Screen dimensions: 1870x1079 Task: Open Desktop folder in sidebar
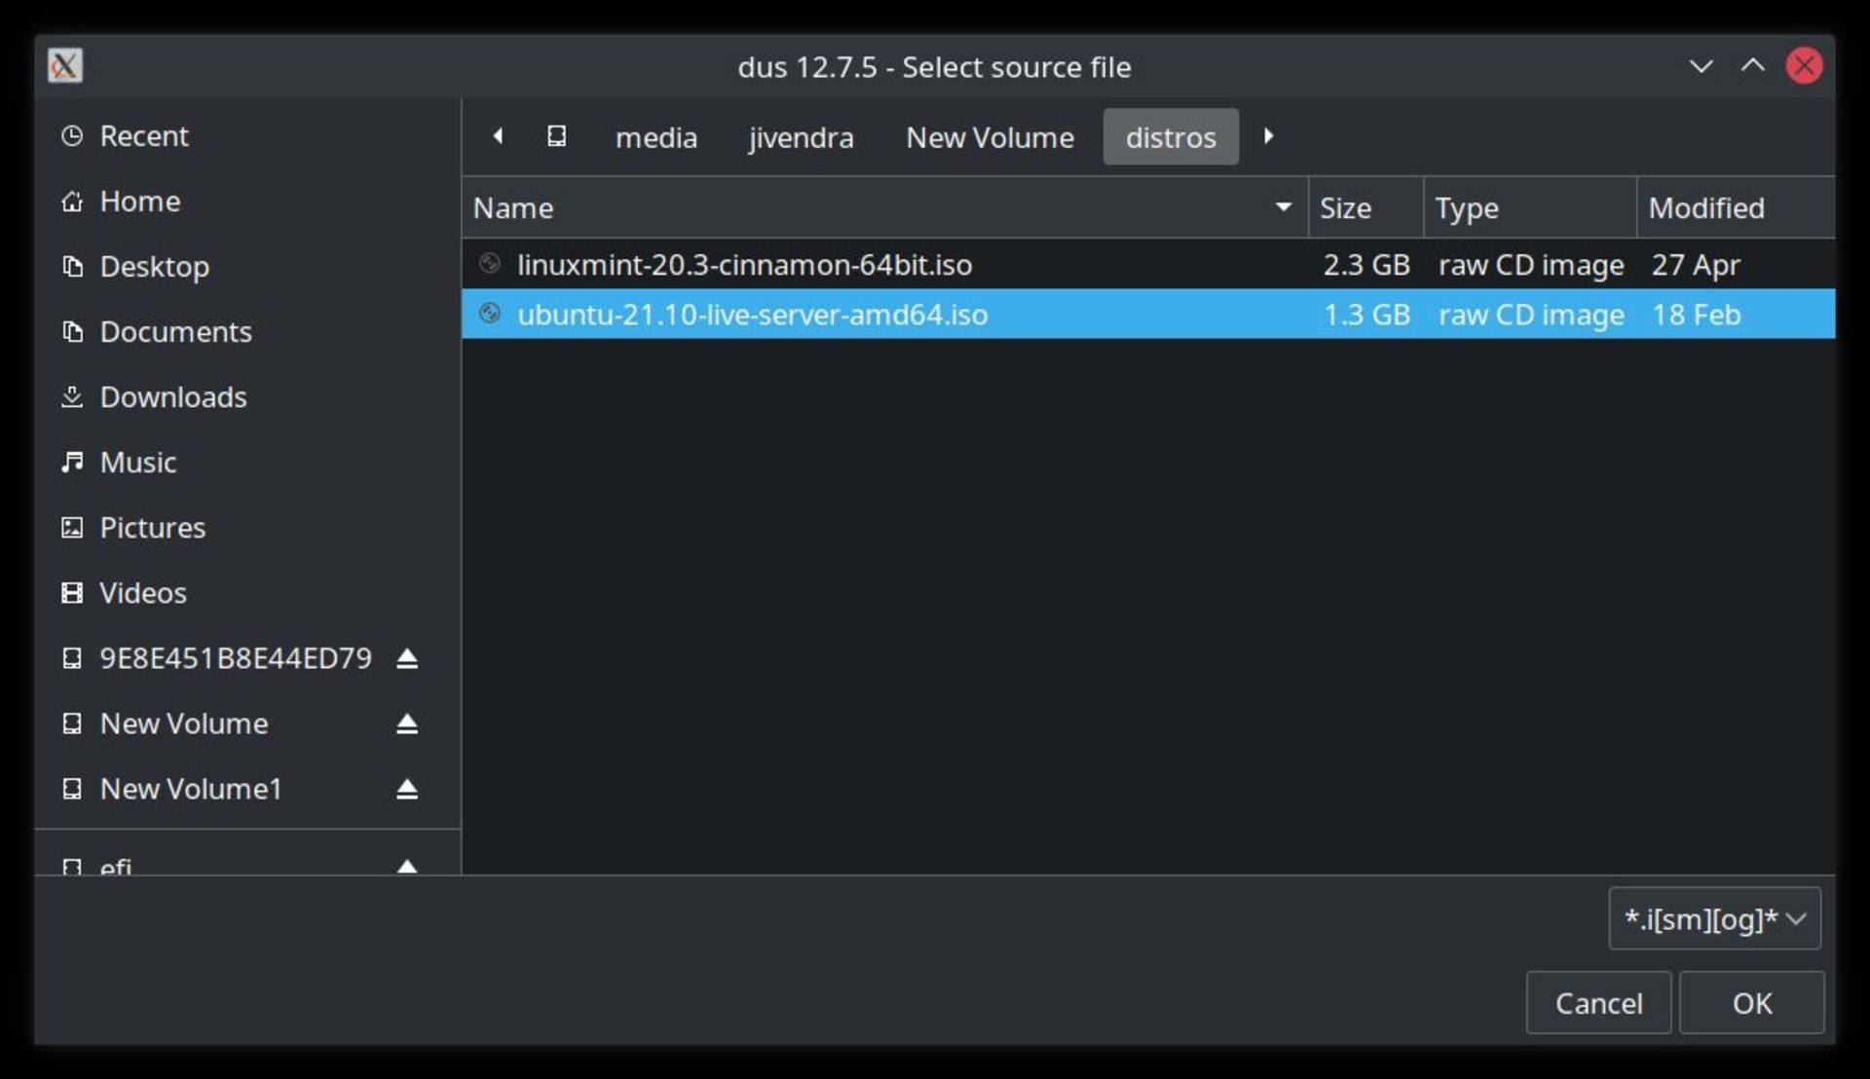(247, 267)
